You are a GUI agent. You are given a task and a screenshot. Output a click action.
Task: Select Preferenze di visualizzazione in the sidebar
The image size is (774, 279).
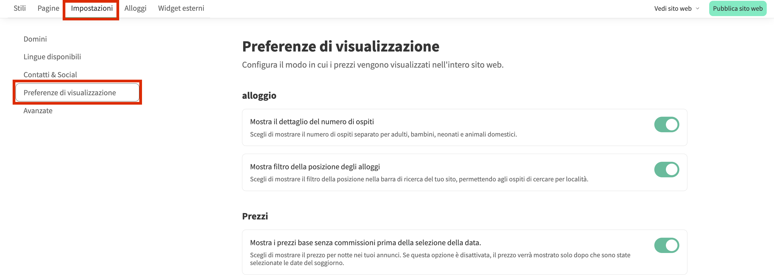coord(70,93)
